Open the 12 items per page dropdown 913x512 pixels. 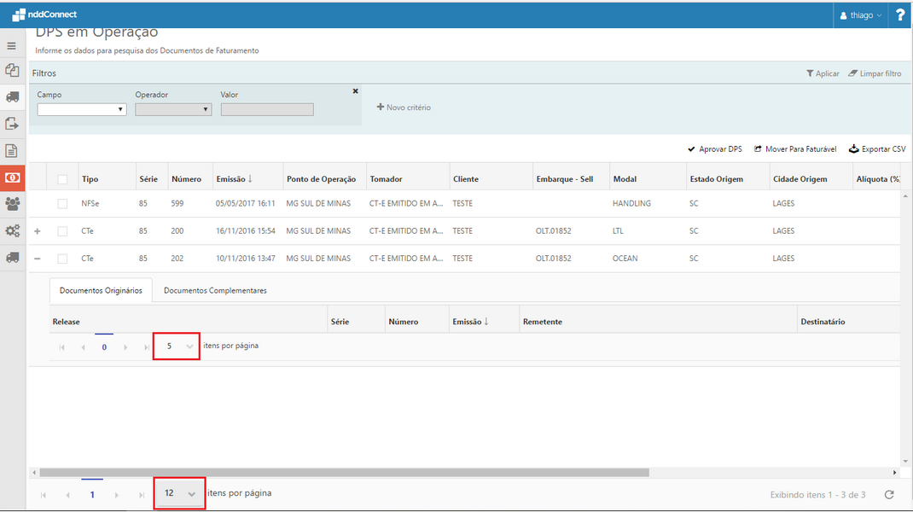point(180,493)
